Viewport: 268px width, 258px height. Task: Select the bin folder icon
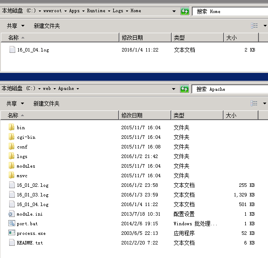point(12,127)
